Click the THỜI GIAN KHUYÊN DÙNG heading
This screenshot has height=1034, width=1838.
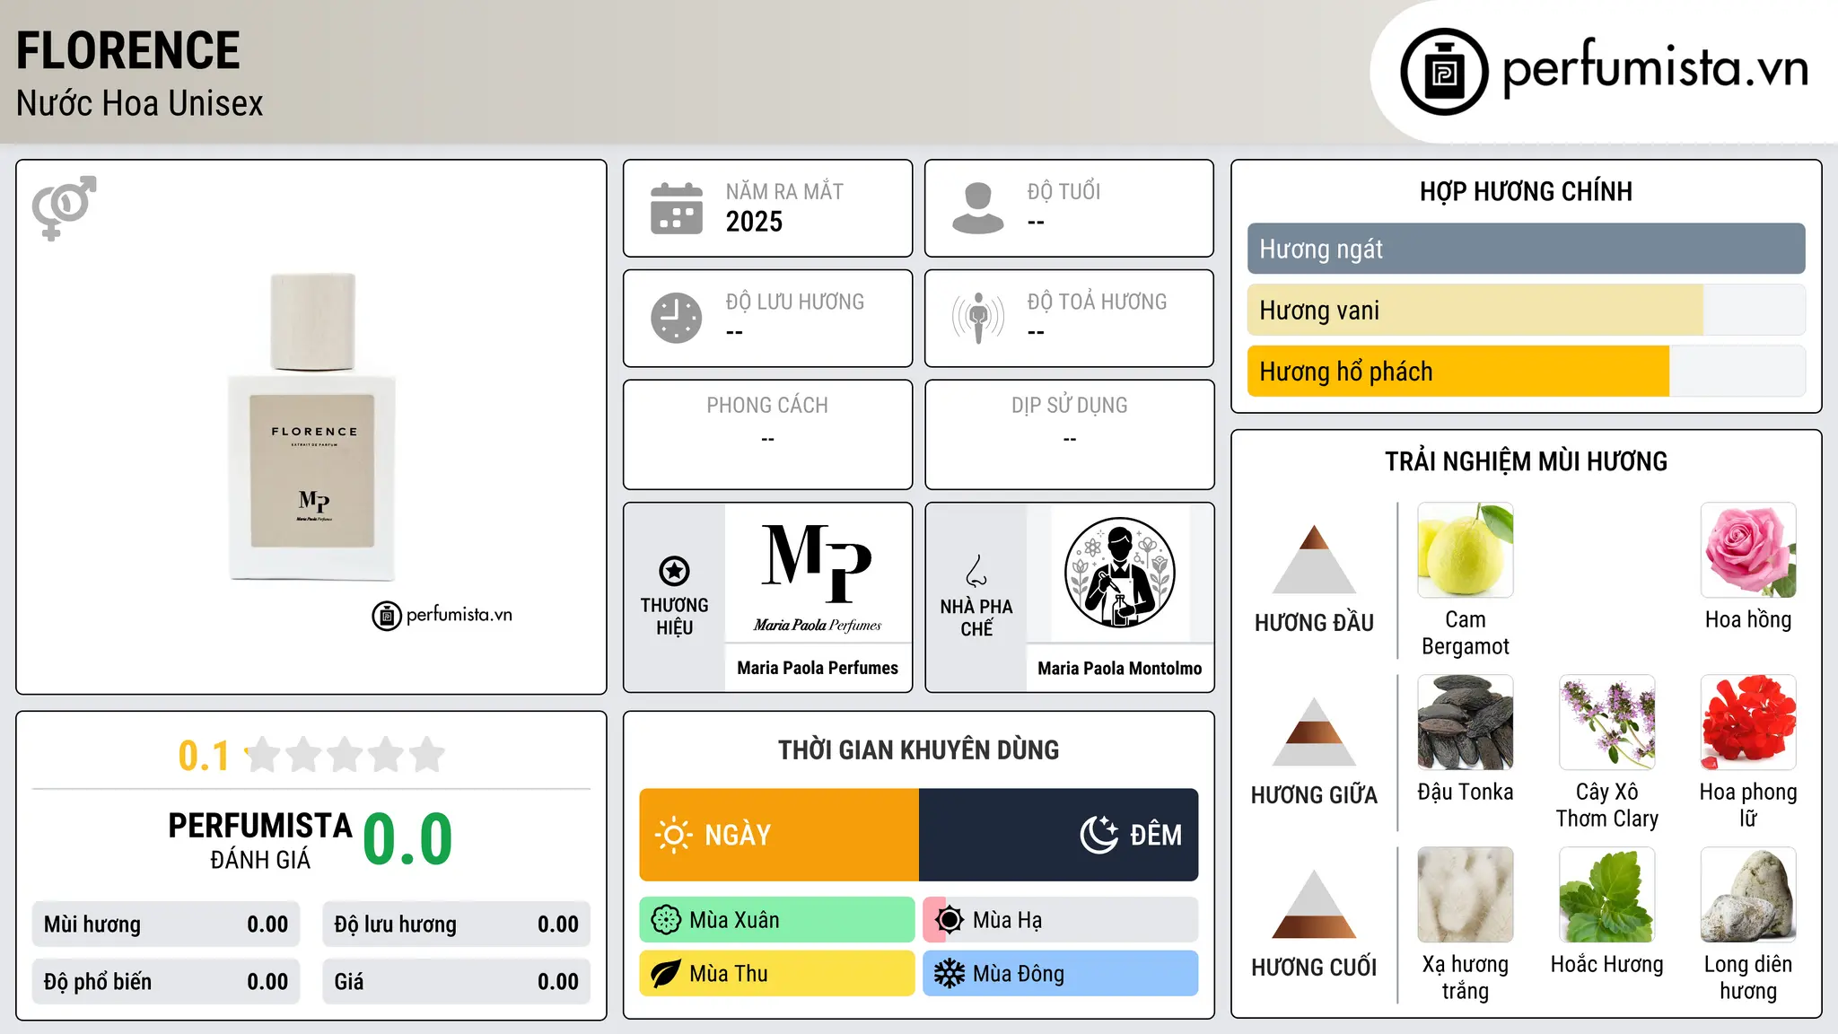click(x=918, y=749)
